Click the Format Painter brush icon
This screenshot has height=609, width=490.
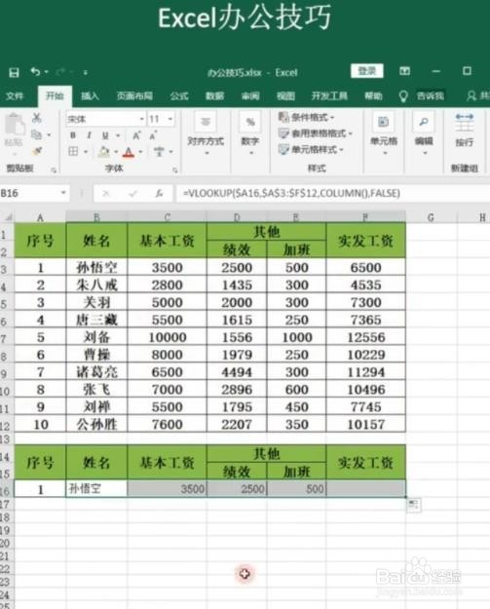point(37,151)
